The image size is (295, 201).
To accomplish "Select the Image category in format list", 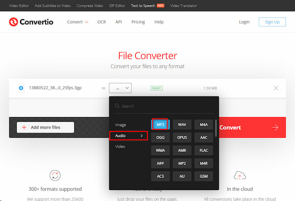I will click(120, 125).
